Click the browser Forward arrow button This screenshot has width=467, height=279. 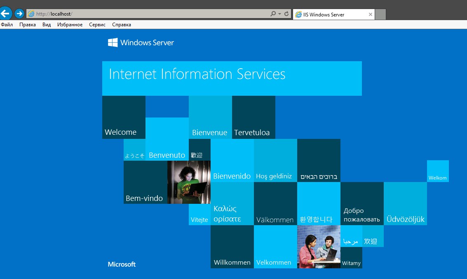point(19,14)
